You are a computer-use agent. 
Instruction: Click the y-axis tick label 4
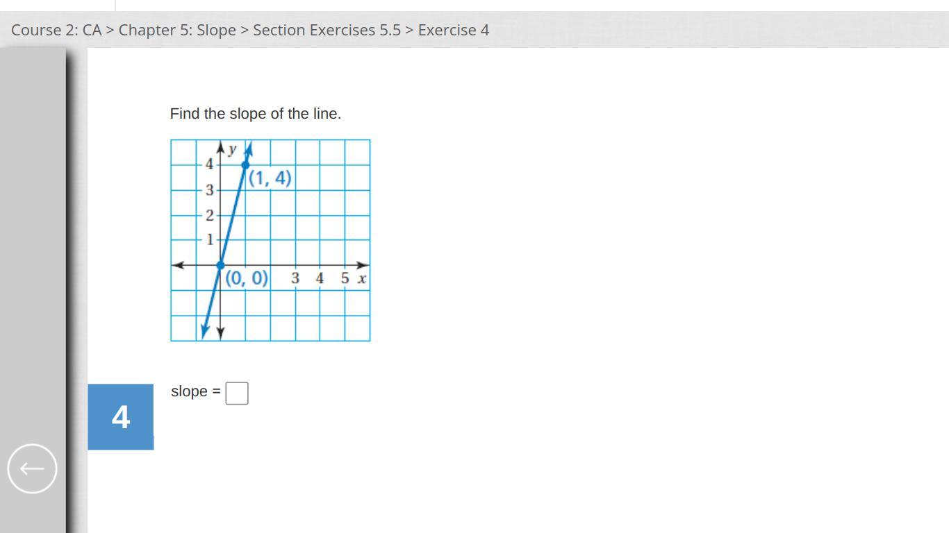click(x=209, y=164)
